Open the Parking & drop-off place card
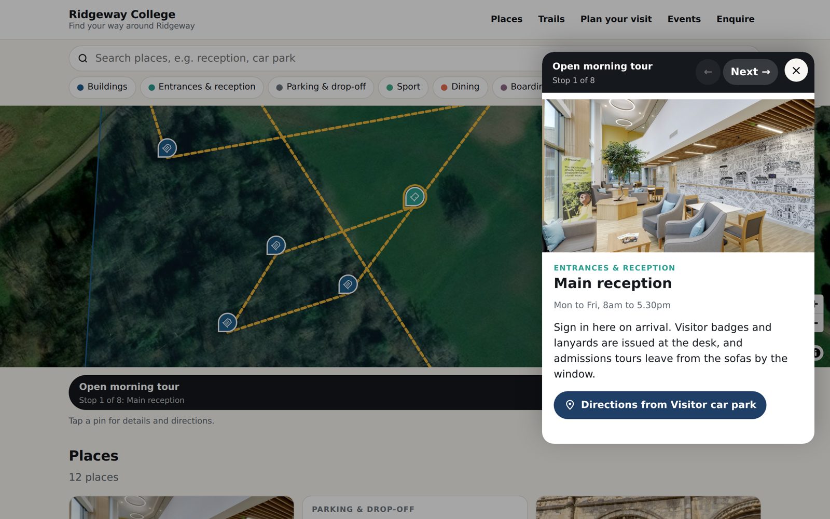Image resolution: width=830 pixels, height=519 pixels. [415, 508]
